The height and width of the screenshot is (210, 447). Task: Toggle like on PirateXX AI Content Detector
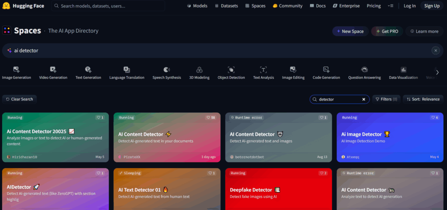pos(211,118)
